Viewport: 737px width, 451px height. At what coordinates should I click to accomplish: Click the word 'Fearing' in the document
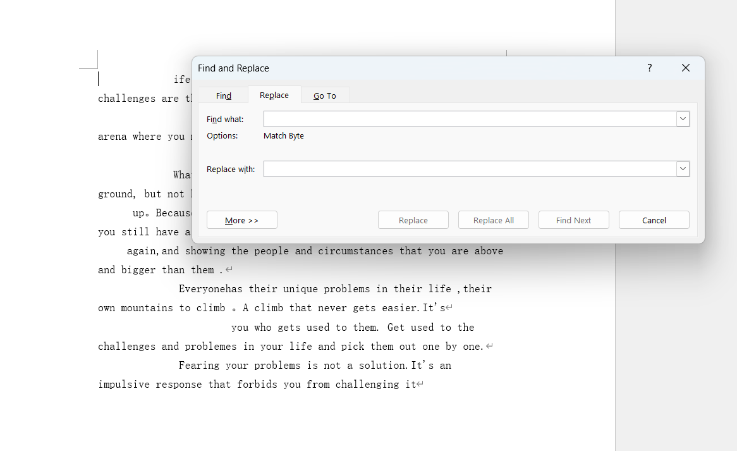tap(198, 366)
